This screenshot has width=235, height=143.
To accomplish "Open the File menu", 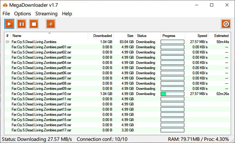I will 6,14.
